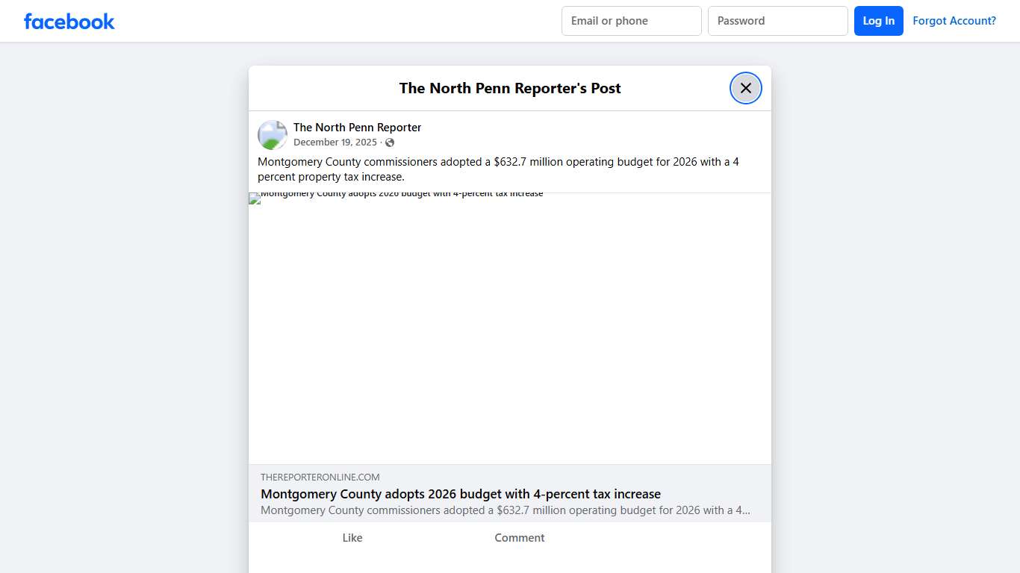Viewport: 1020px width, 573px height.
Task: Open the Forgot Account? link
Action: click(x=954, y=21)
